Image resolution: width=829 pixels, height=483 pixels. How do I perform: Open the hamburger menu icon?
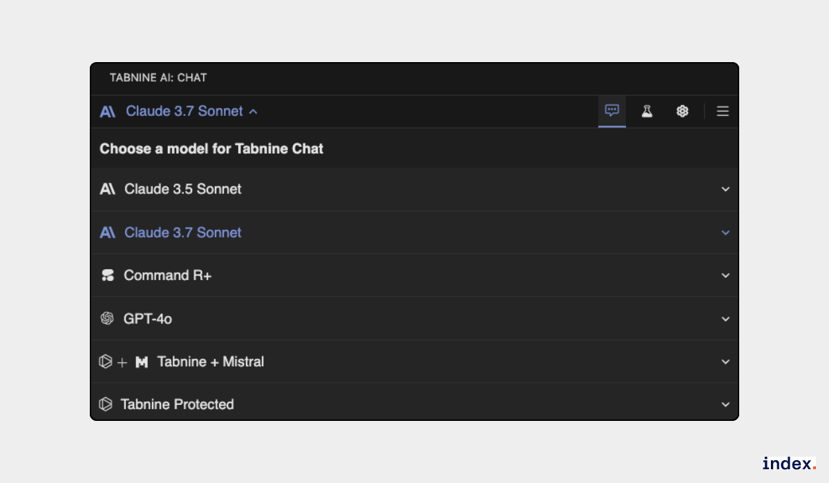(723, 111)
